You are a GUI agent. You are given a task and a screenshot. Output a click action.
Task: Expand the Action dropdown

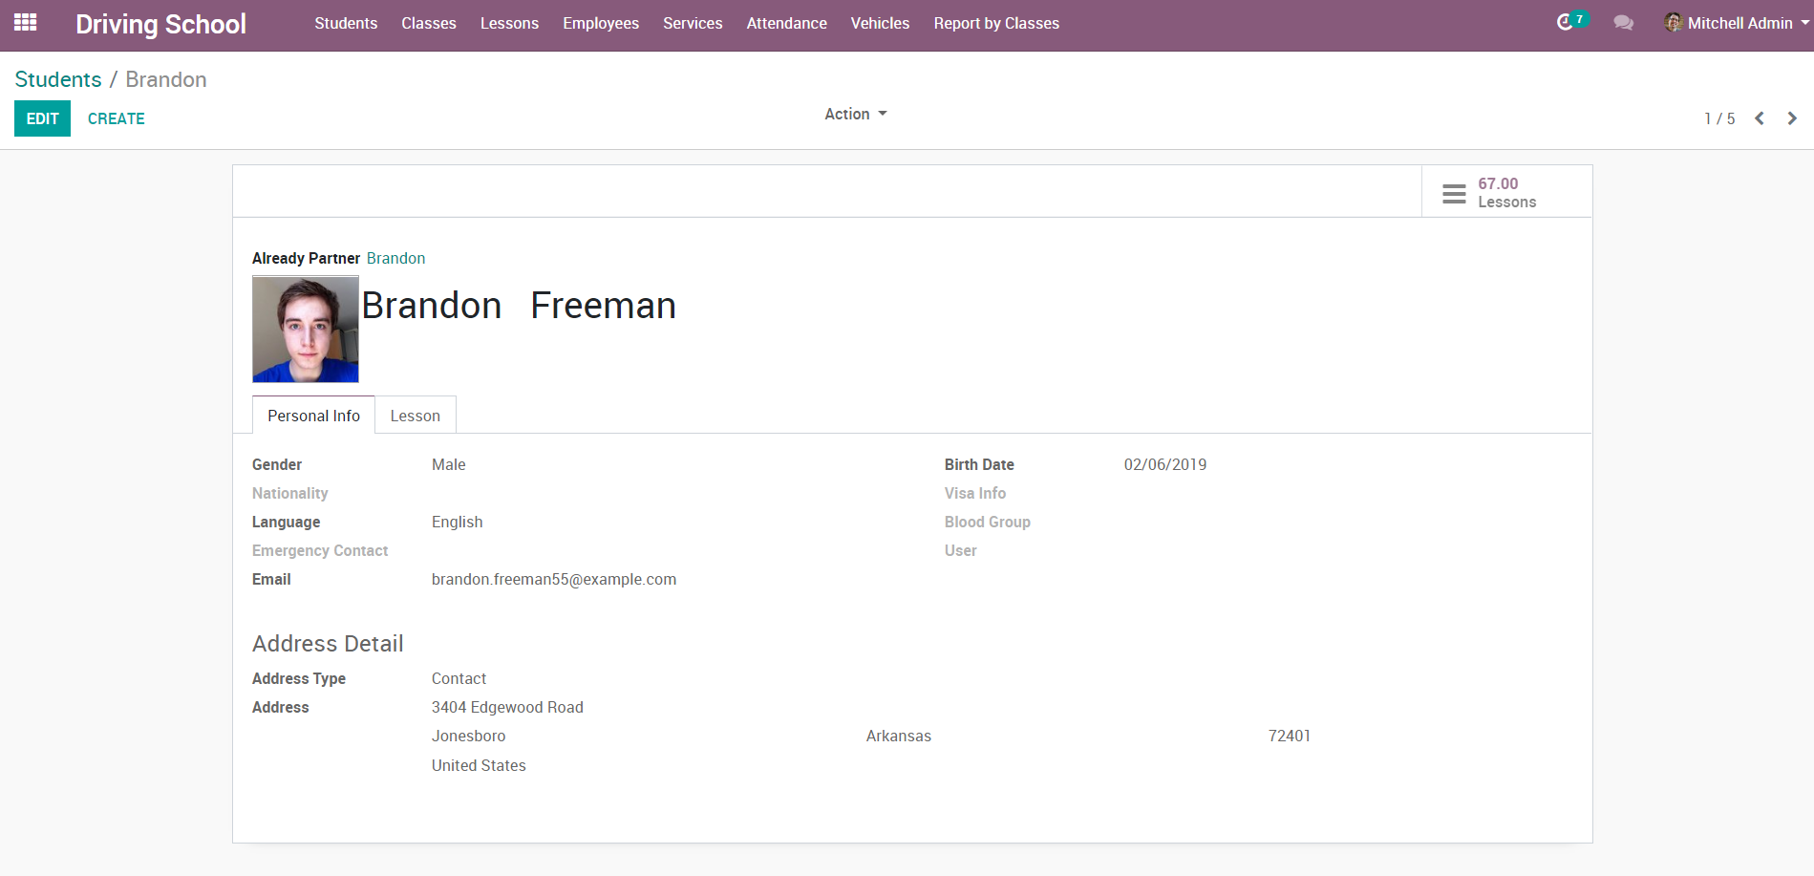point(855,114)
